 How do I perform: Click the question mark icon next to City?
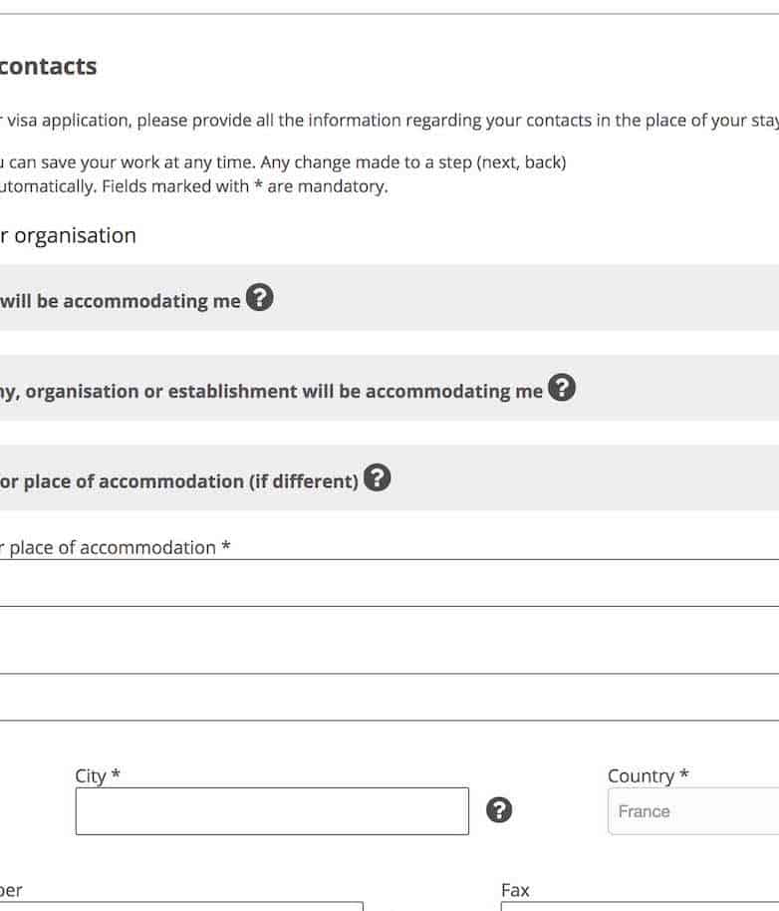(x=499, y=810)
